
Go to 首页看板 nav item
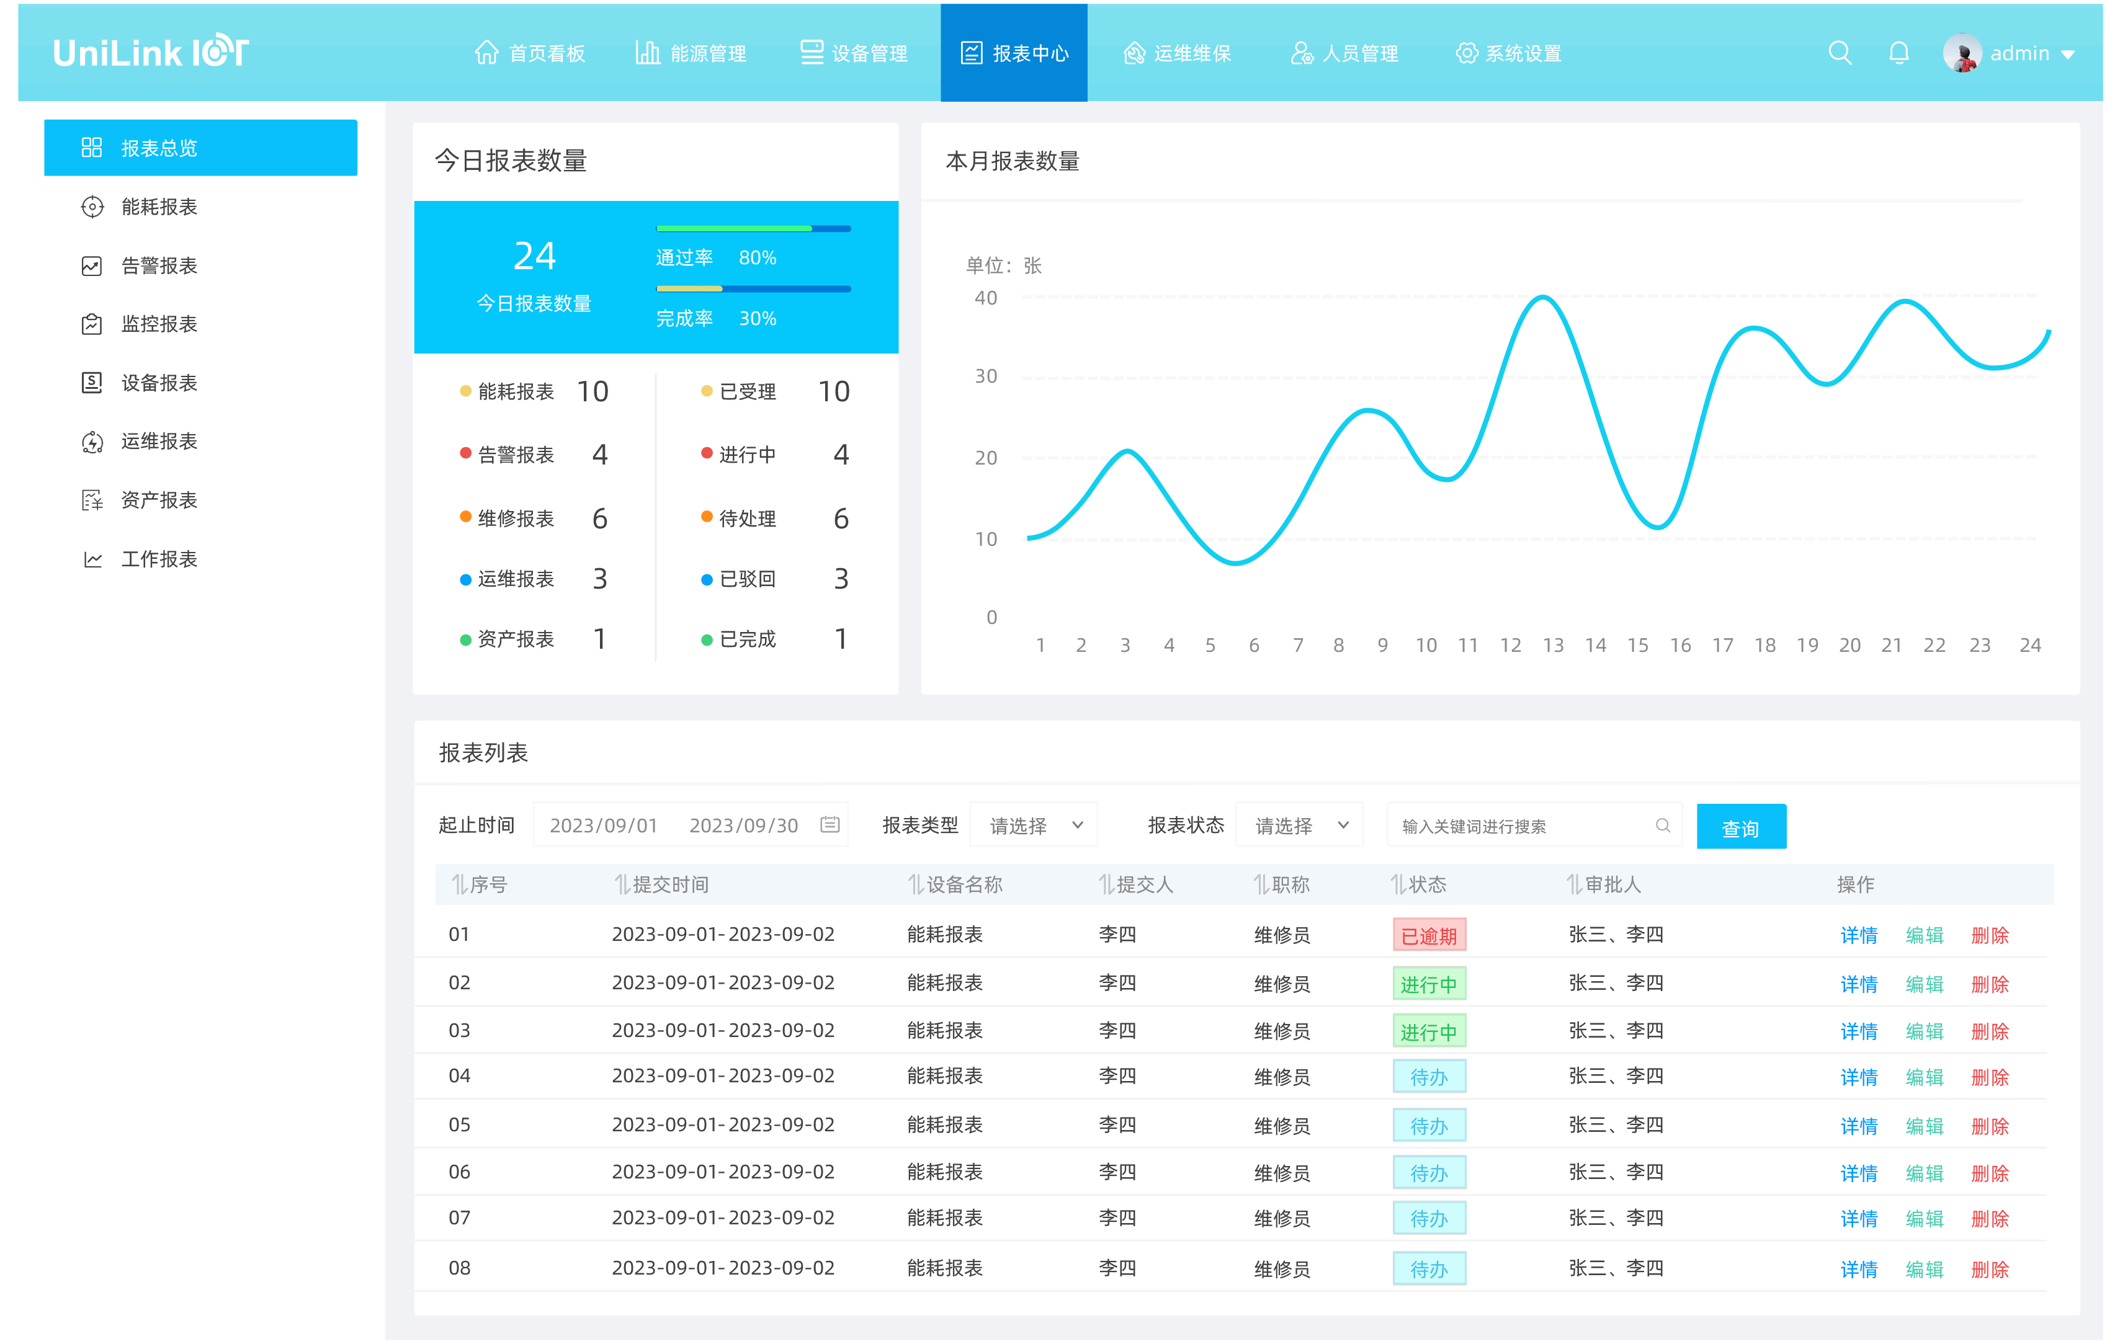530,53
